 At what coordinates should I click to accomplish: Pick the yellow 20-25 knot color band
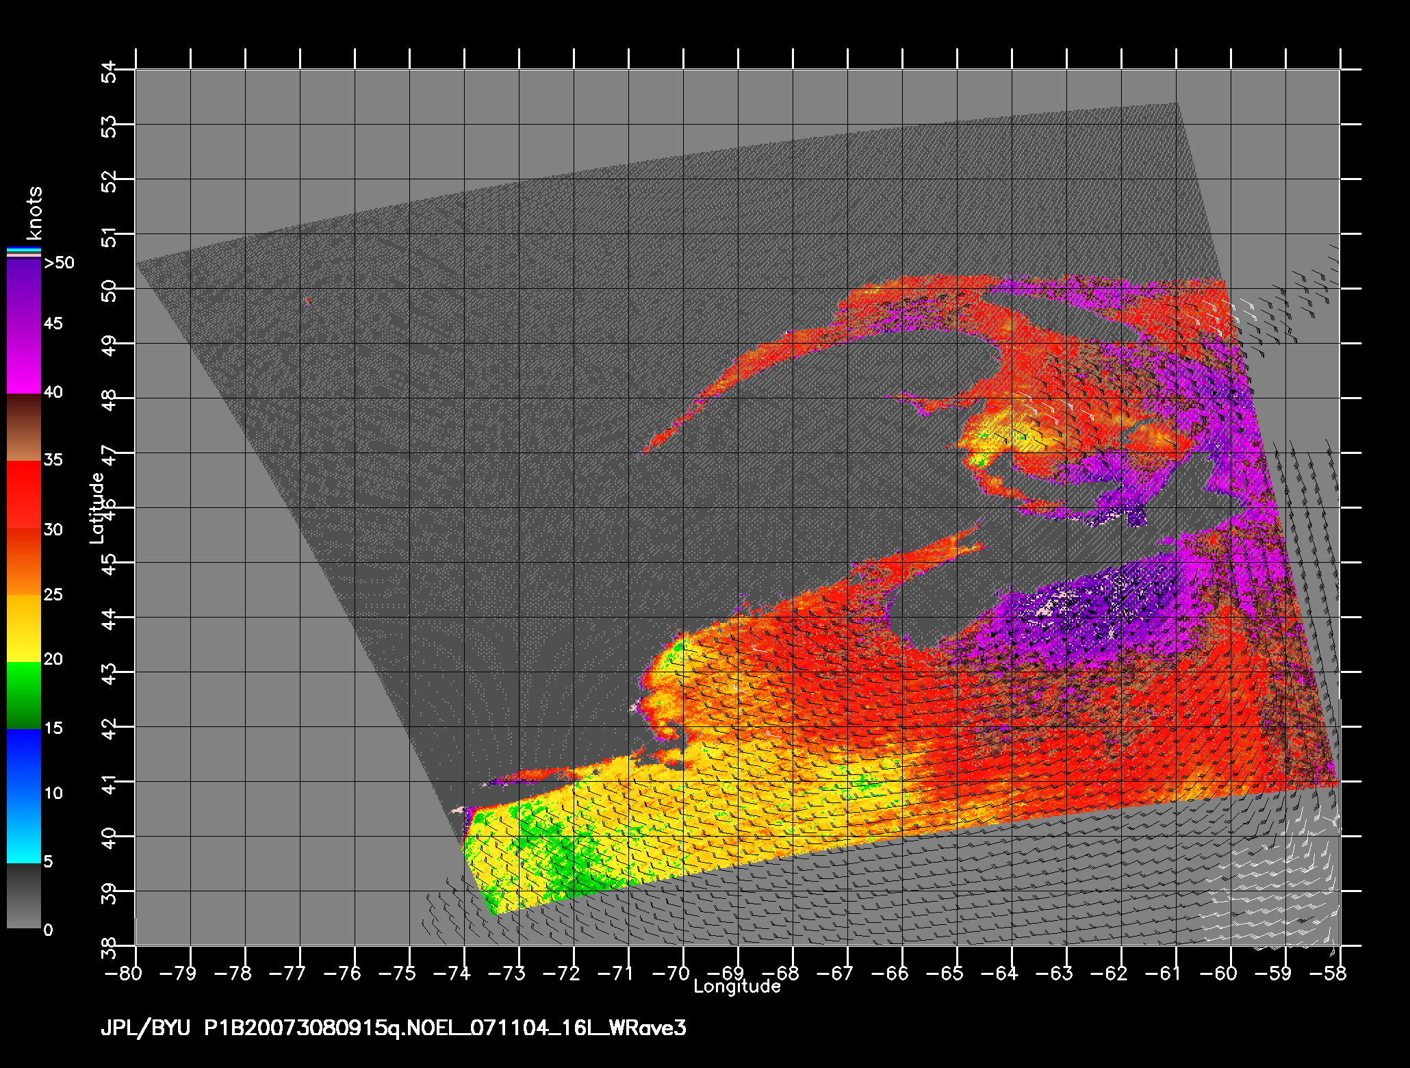click(24, 628)
